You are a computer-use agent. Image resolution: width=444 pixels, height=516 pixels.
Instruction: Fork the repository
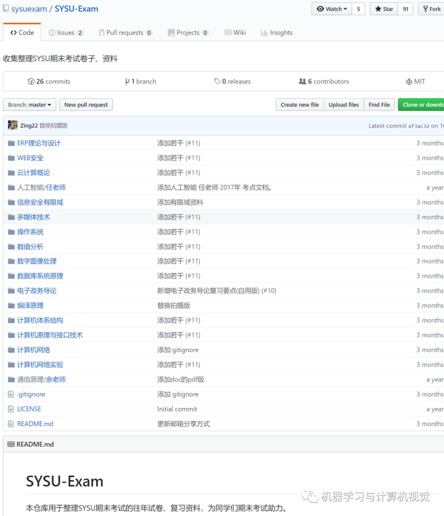point(432,9)
